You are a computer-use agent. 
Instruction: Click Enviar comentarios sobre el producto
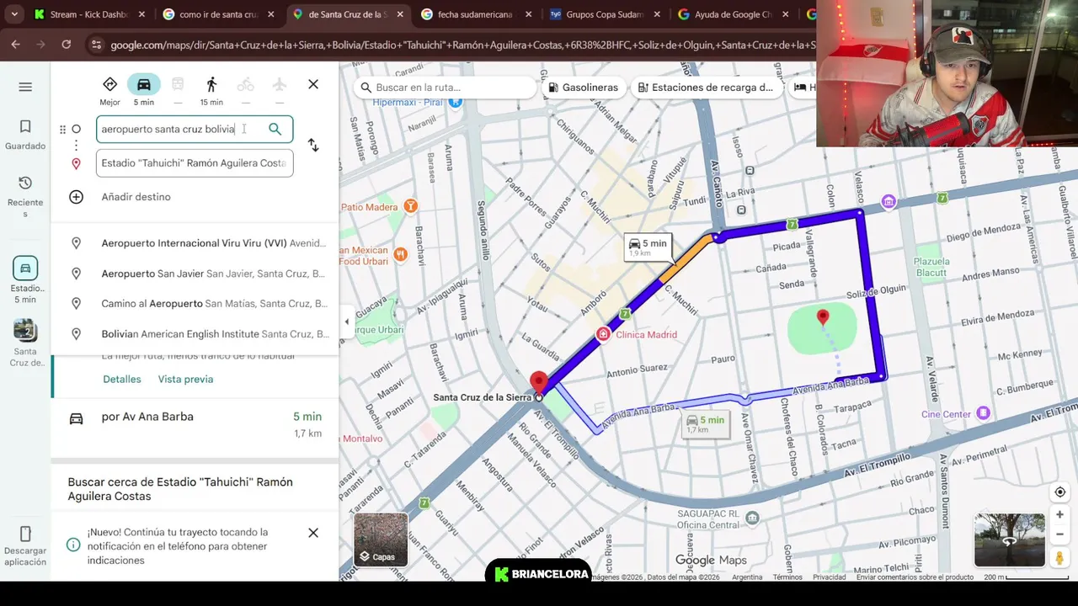point(915,577)
